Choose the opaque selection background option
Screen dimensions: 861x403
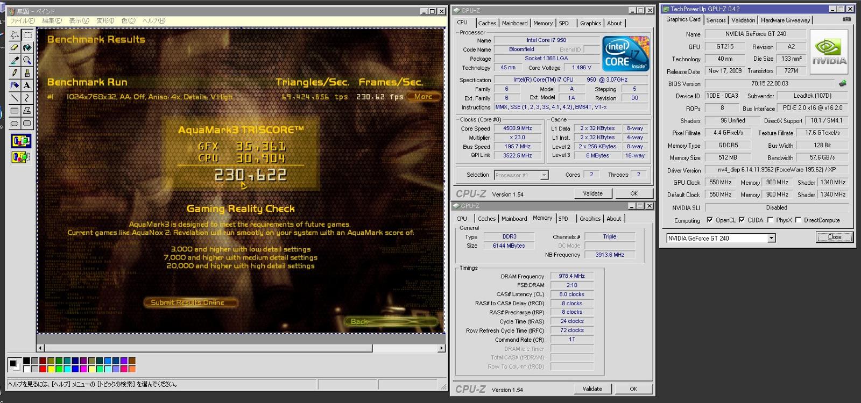21,141
